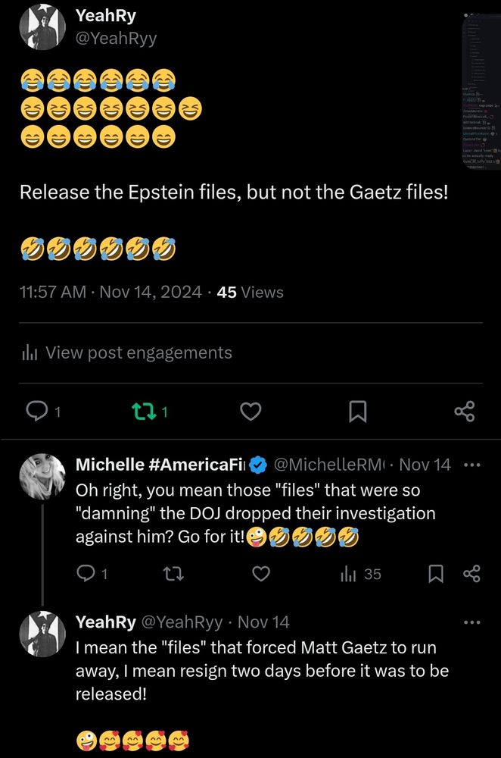501x758 pixels.
Task: Share Michelle's reply
Action: pyautogui.click(x=471, y=574)
